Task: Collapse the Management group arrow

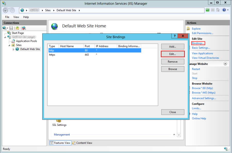Action: pos(174,135)
